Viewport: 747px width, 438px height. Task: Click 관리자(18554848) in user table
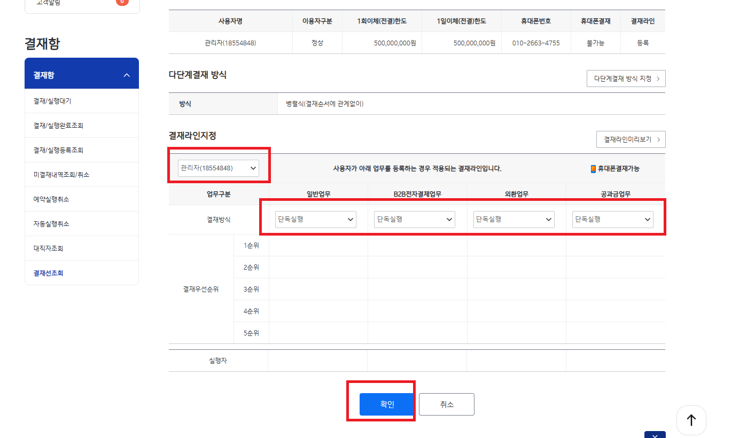pos(230,43)
